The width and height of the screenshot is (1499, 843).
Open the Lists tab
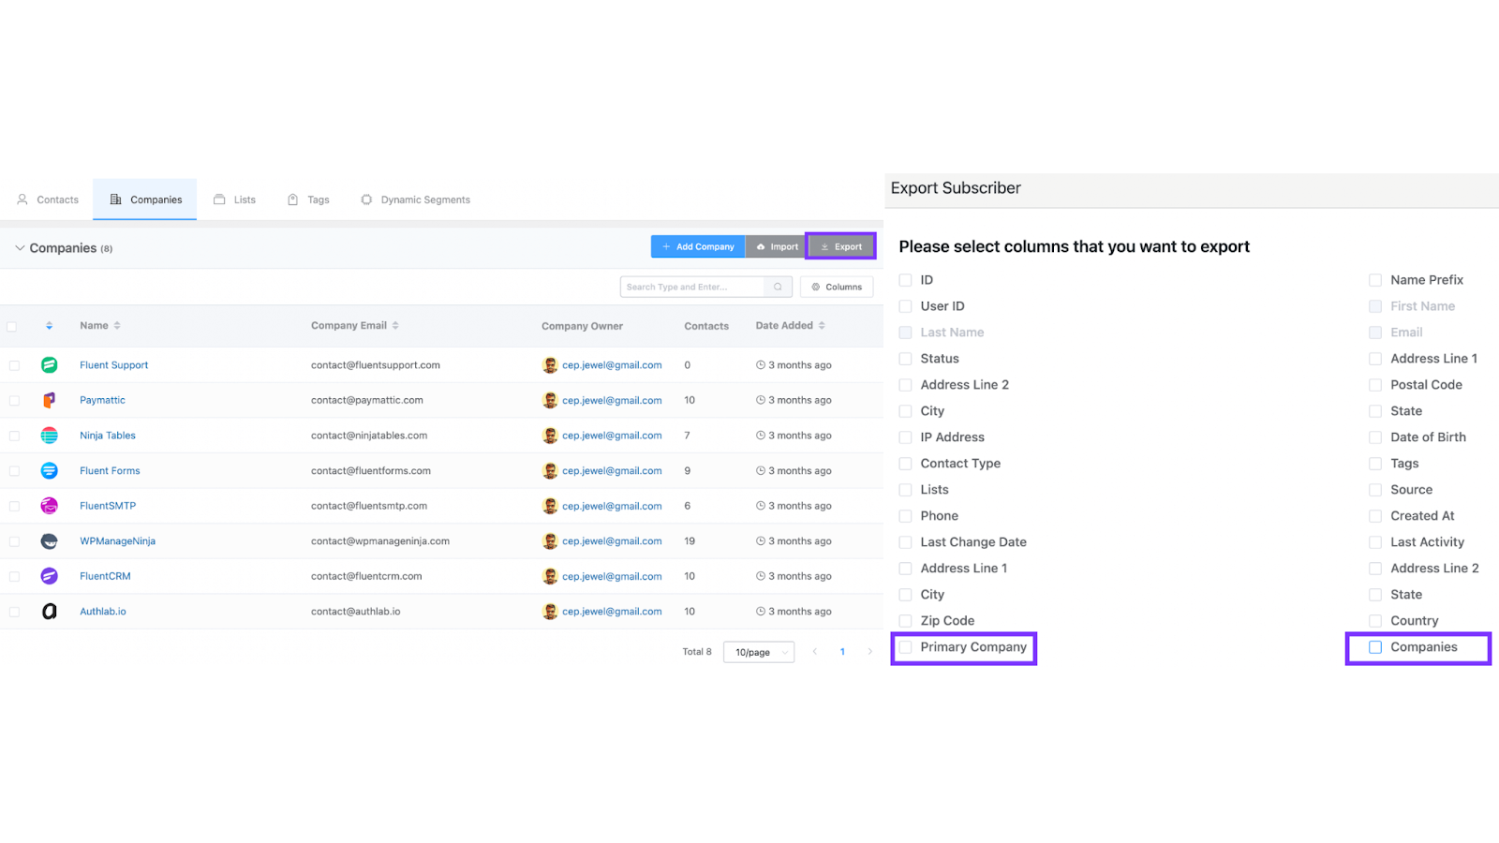pos(234,200)
